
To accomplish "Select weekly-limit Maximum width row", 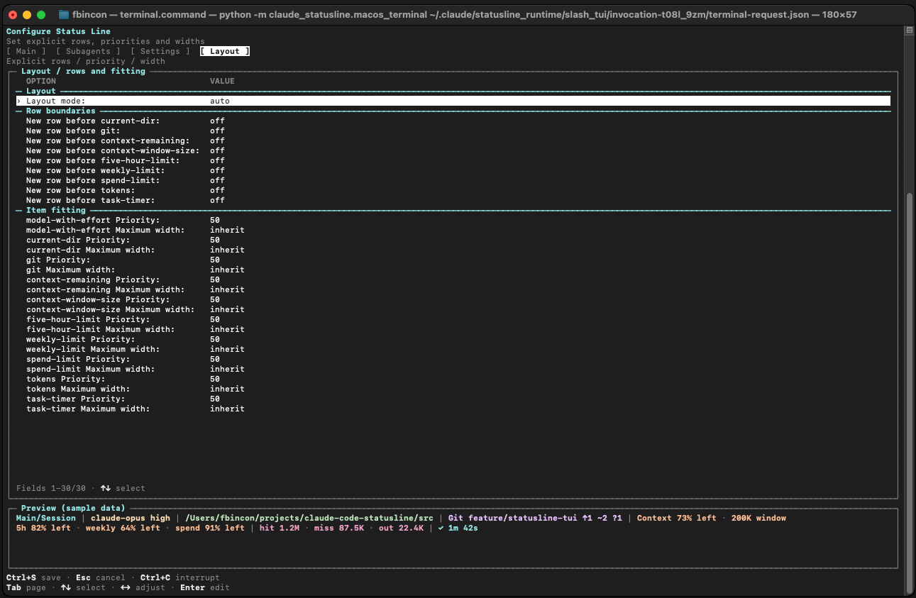I will pyautogui.click(x=453, y=349).
